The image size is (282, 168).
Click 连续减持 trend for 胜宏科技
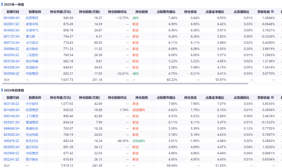[x=139, y=141]
